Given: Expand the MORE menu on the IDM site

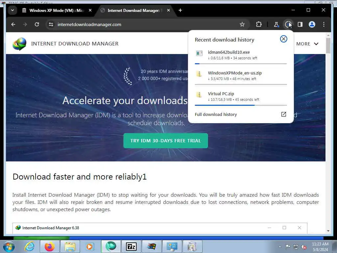Looking at the screenshot, I should tap(307, 44).
